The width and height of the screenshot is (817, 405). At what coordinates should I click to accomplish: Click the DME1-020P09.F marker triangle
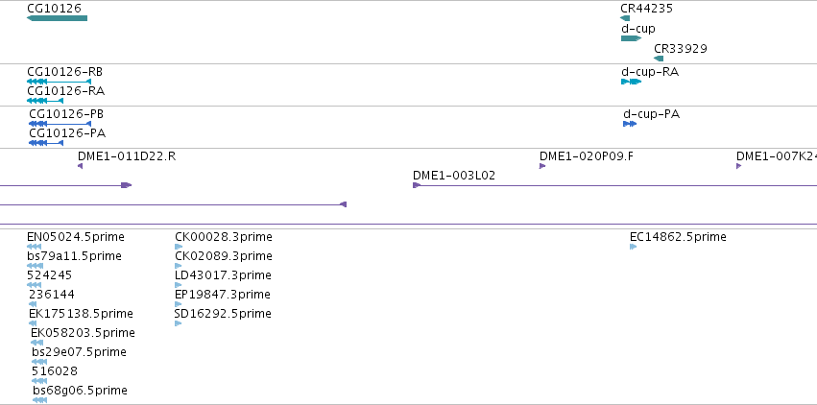point(542,166)
